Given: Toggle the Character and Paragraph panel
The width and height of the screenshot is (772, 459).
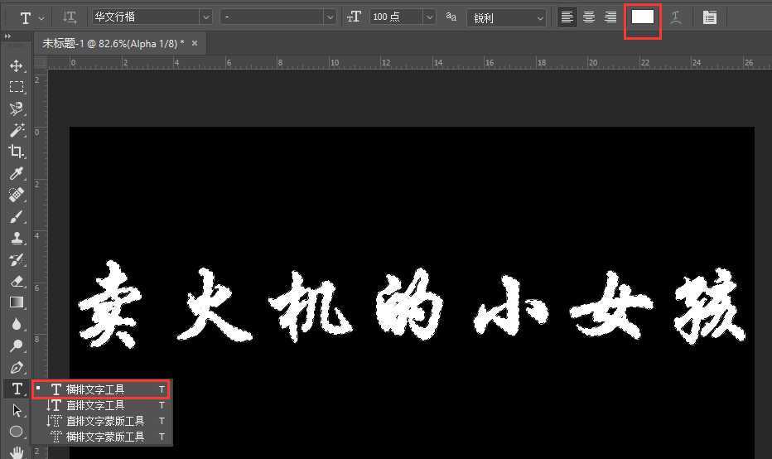Looking at the screenshot, I should tap(710, 17).
